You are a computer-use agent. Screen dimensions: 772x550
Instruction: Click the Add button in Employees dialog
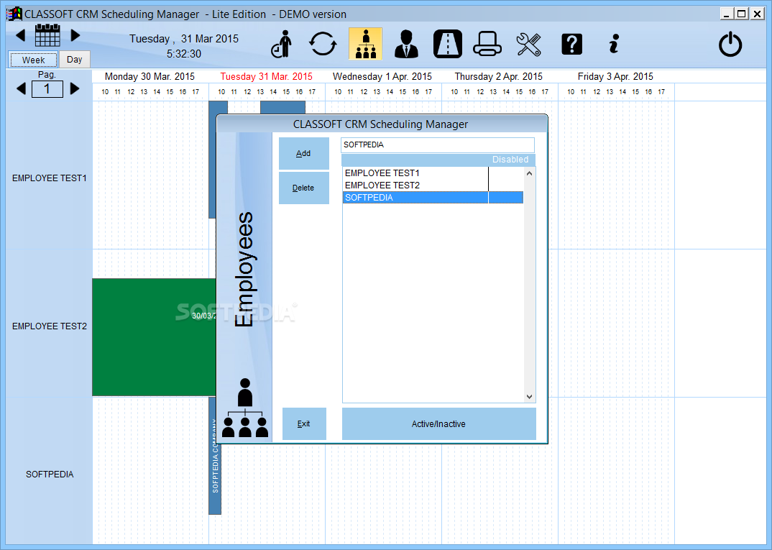click(304, 154)
